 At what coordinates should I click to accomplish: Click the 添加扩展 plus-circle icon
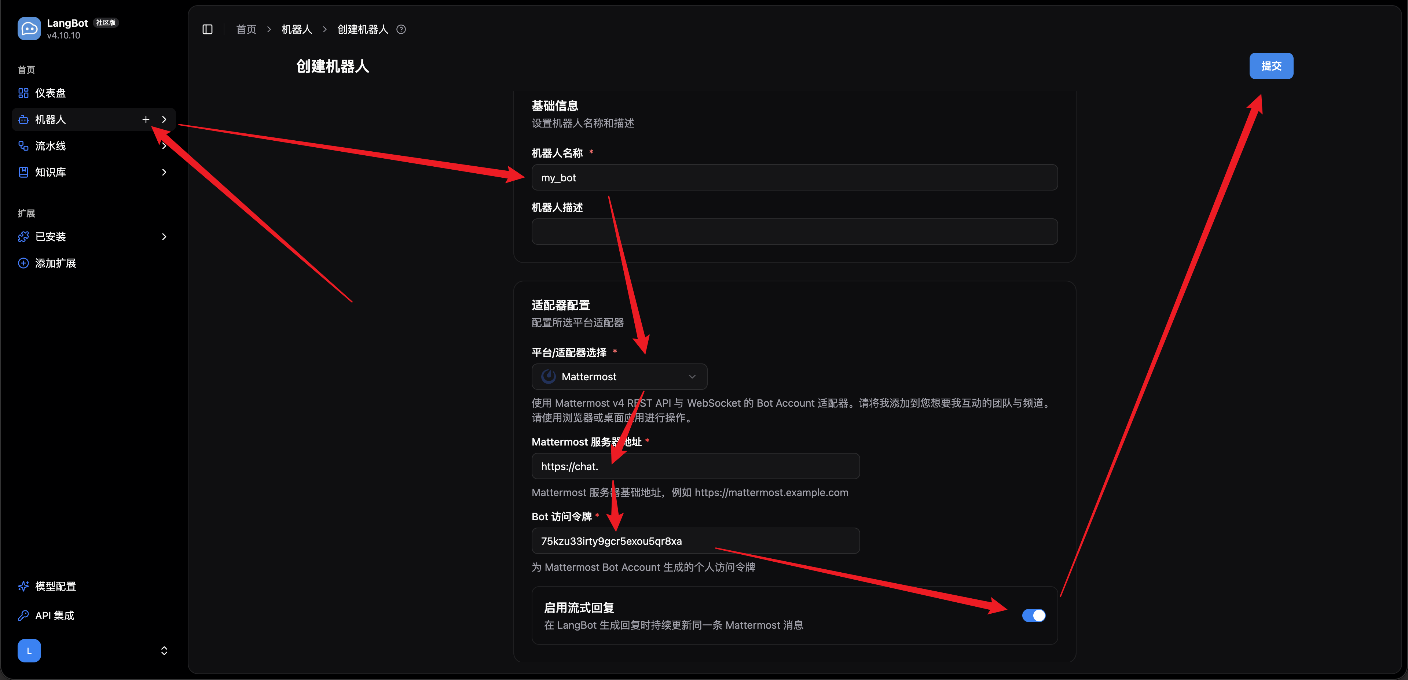[23, 263]
